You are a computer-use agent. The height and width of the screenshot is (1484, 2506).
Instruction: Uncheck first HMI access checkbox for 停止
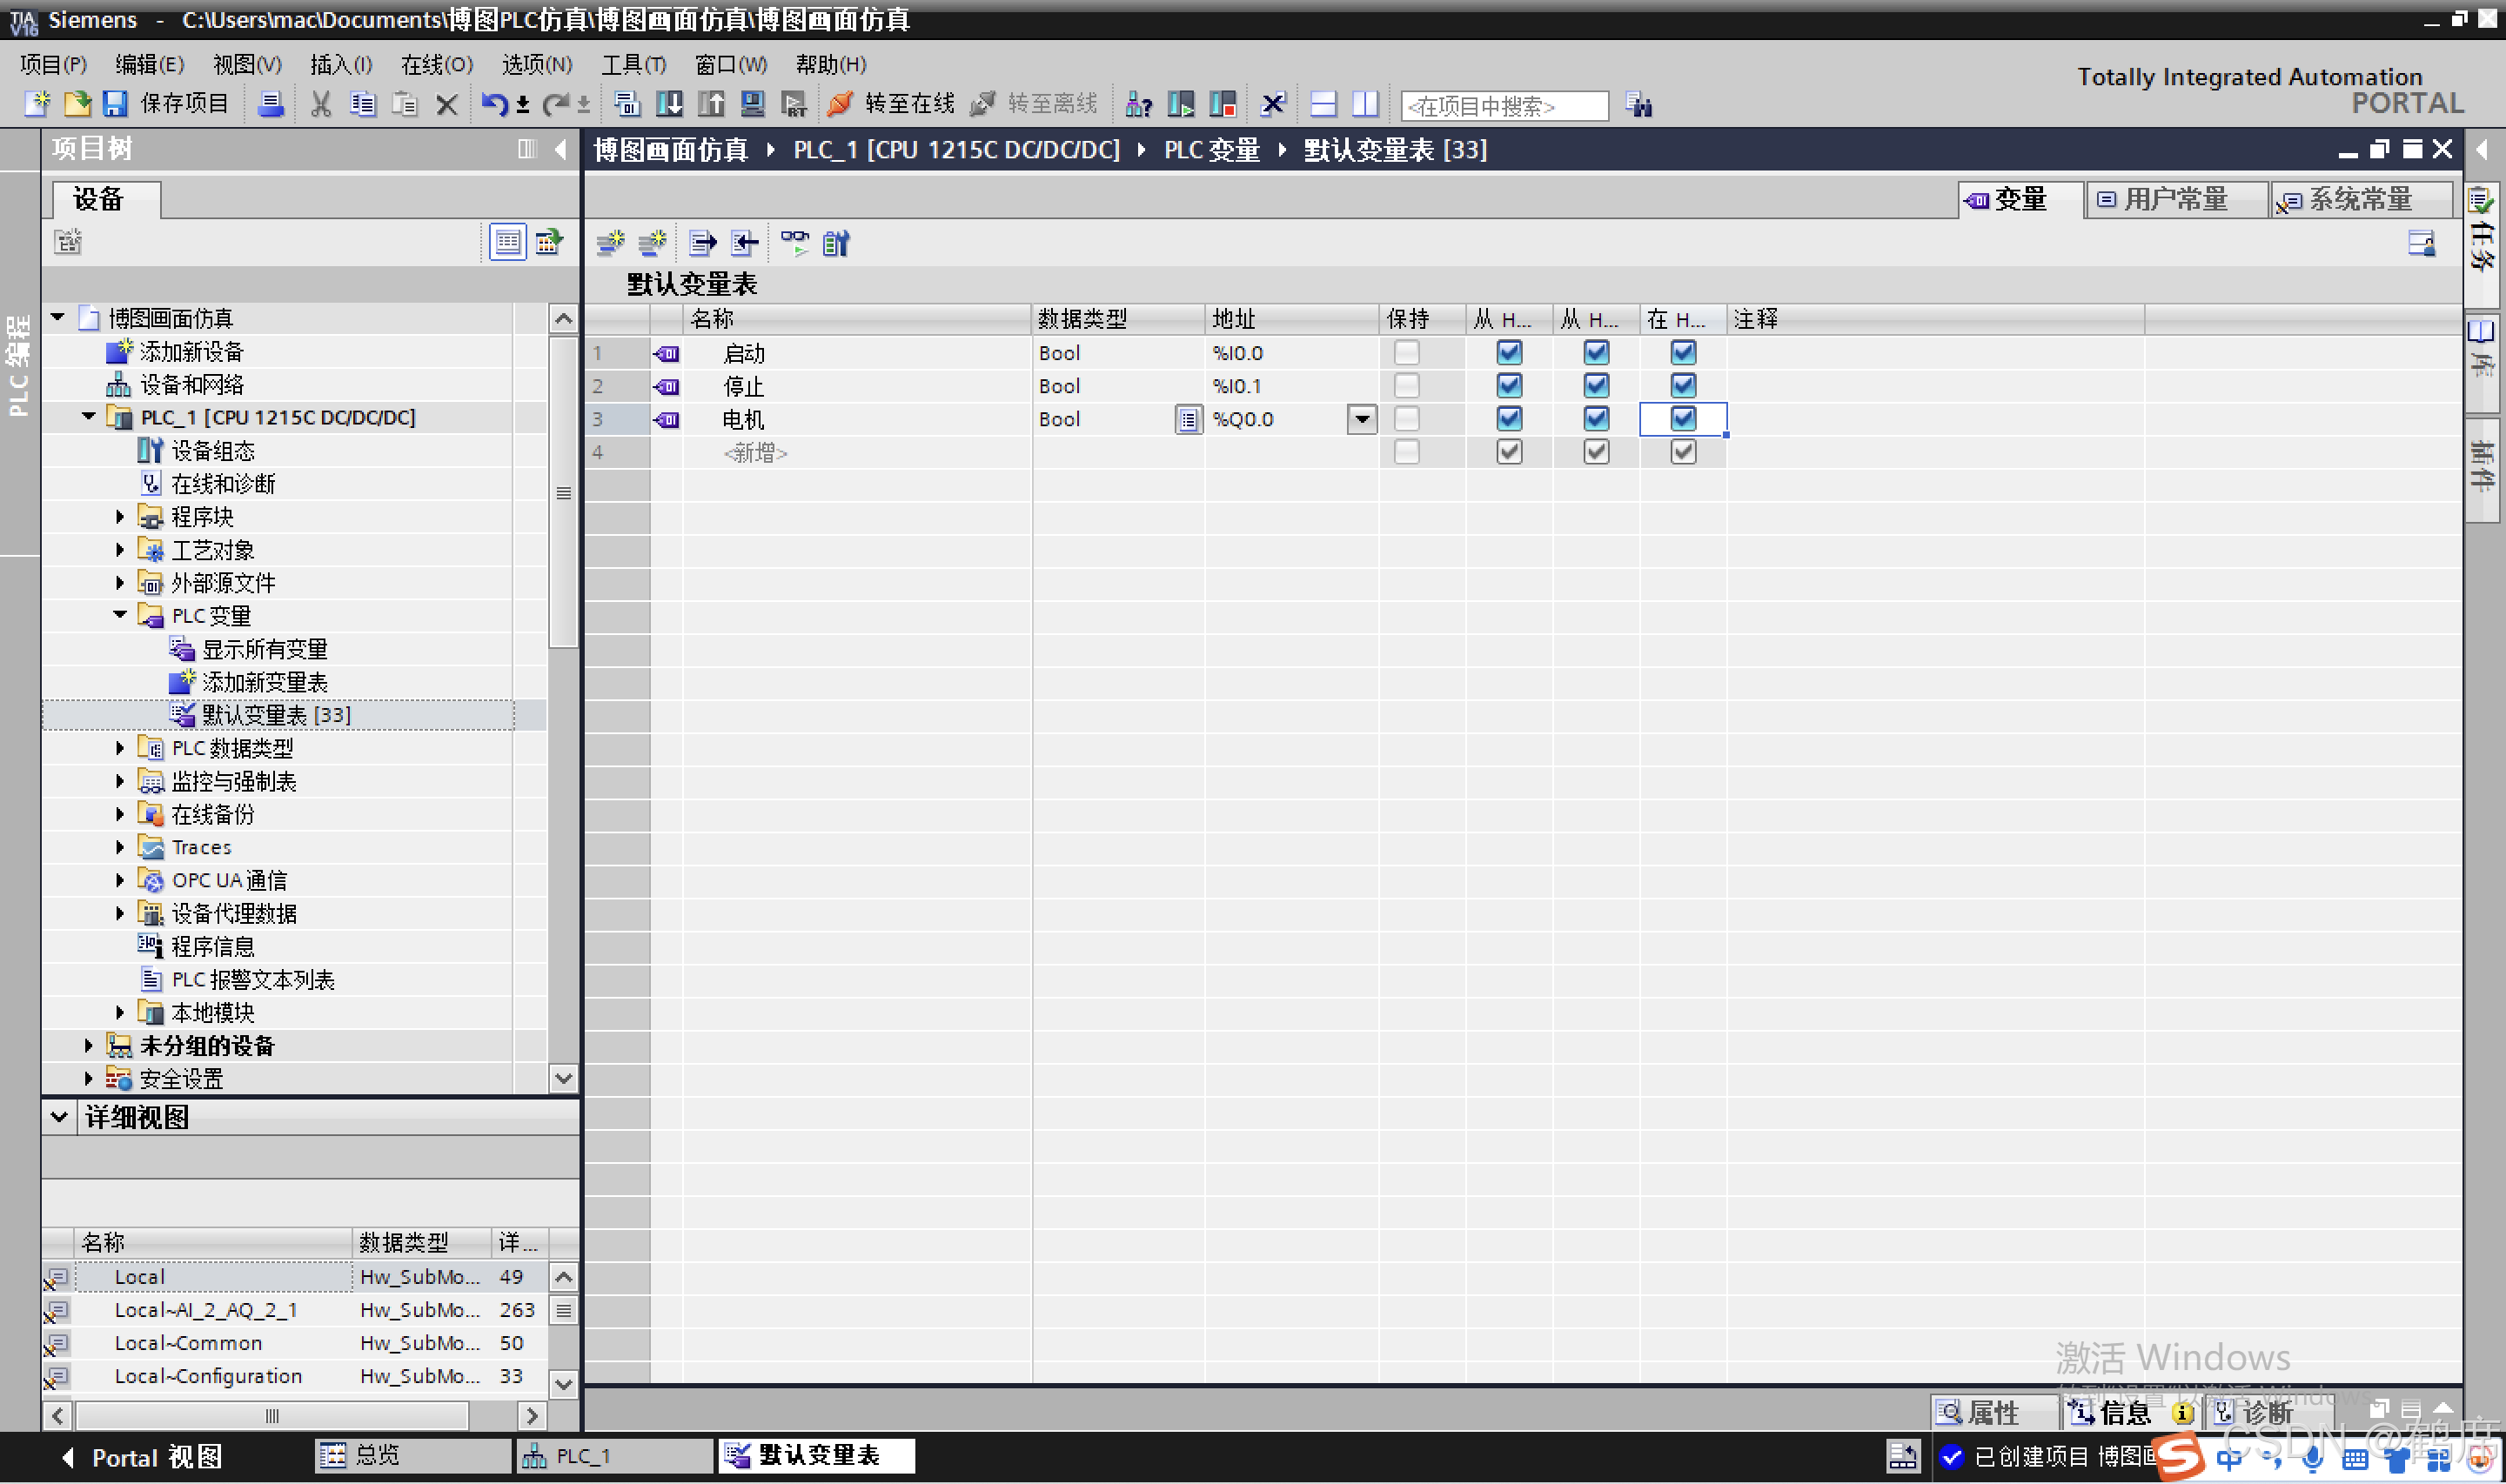pos(1509,386)
